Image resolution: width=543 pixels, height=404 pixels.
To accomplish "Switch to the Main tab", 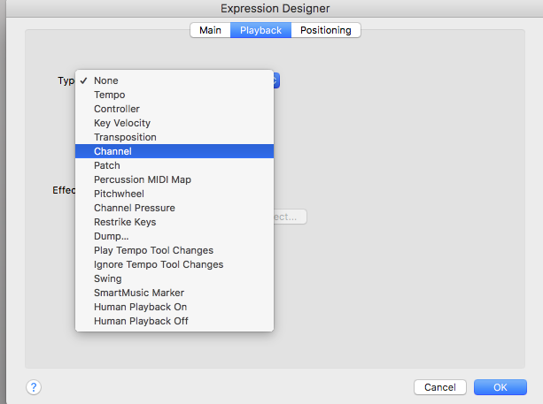I will [x=210, y=30].
